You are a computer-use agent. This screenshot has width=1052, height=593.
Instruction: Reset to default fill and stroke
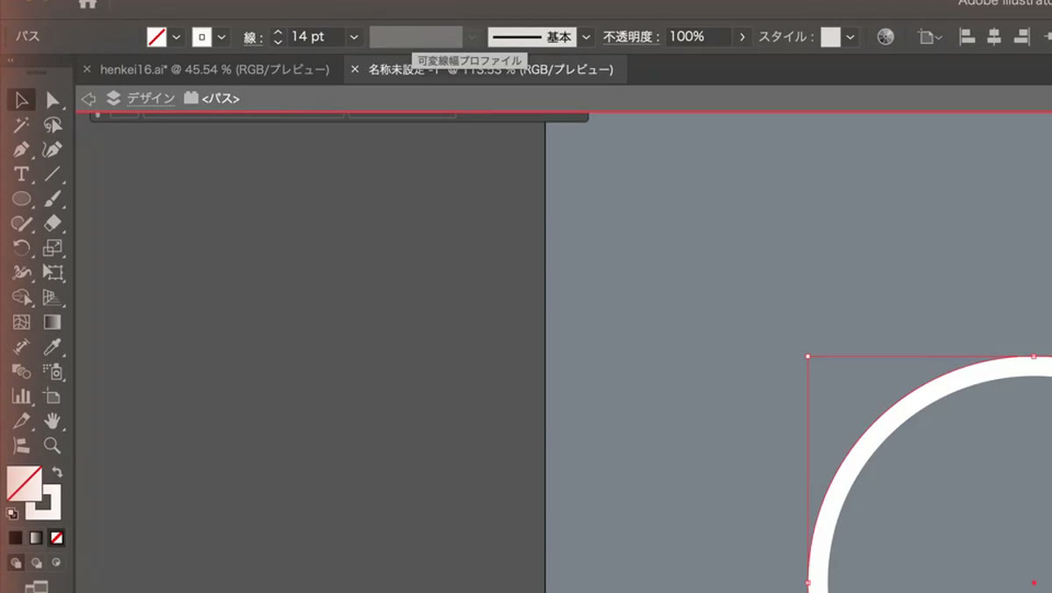[x=12, y=514]
